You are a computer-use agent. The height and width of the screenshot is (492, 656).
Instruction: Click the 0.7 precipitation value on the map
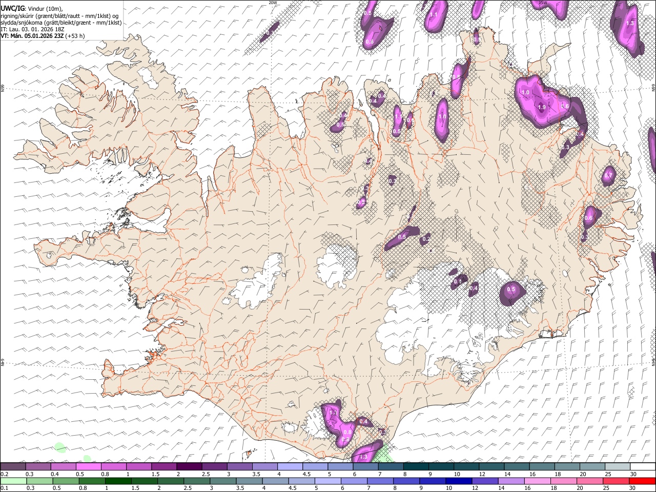coord(608,176)
